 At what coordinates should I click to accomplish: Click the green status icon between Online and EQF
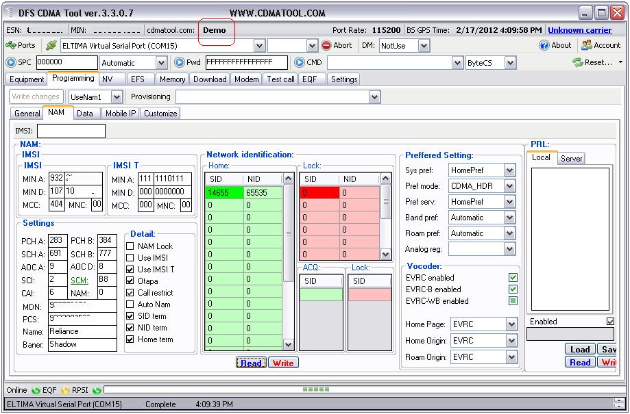click(x=36, y=390)
